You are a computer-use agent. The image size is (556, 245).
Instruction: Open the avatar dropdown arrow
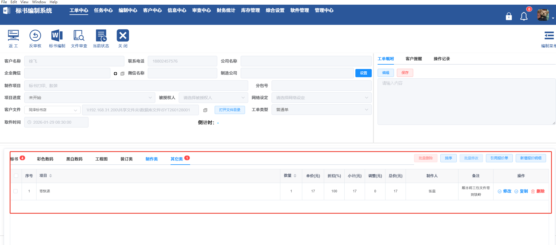pyautogui.click(x=553, y=18)
